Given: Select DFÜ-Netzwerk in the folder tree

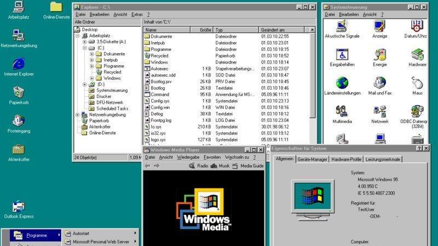Looking at the screenshot, I should tap(110, 102).
